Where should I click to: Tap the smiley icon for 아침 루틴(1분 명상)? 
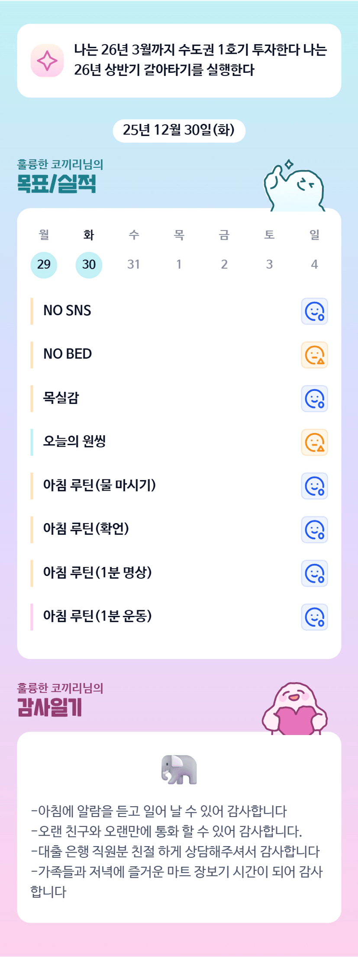pos(314,573)
